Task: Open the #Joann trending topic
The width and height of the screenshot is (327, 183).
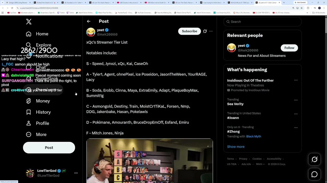Action: 233,118
